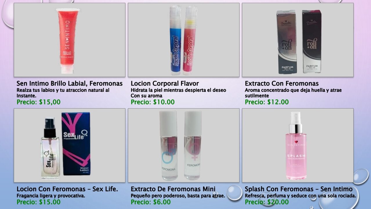The height and width of the screenshot is (209, 371).
Task: Select the Precio: $10.00 price text
Action: [153, 102]
